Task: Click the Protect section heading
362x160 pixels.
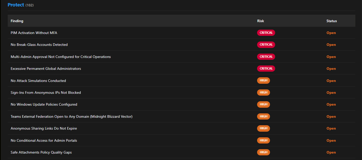Action: point(16,5)
